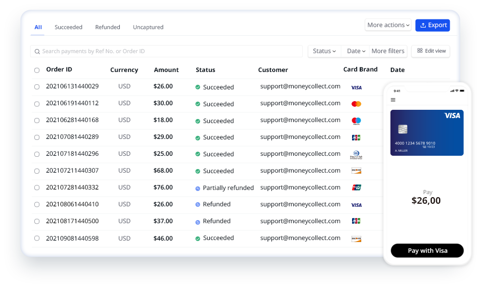This screenshot has height=288, width=481.
Task: Click order ID 202107281440332
Action: point(72,187)
